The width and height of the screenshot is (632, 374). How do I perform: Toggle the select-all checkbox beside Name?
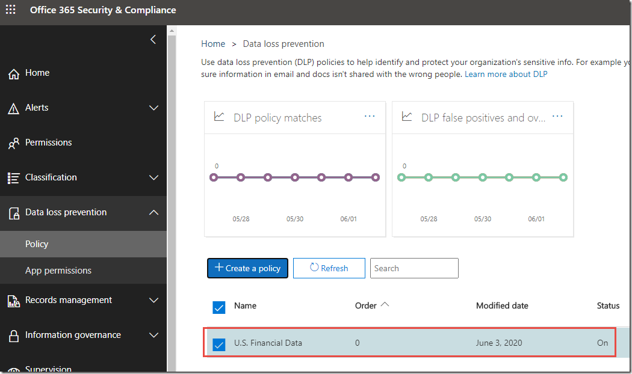[219, 307]
